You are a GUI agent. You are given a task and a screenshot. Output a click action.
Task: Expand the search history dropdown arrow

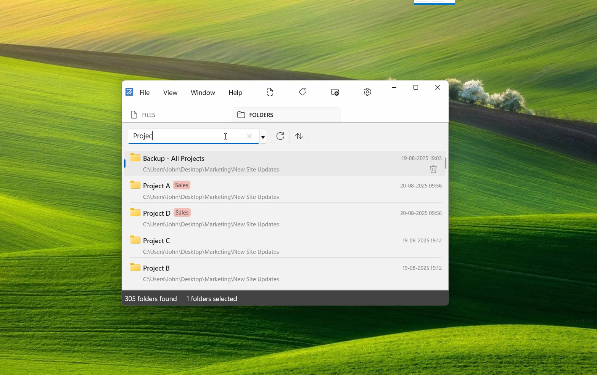pyautogui.click(x=263, y=137)
